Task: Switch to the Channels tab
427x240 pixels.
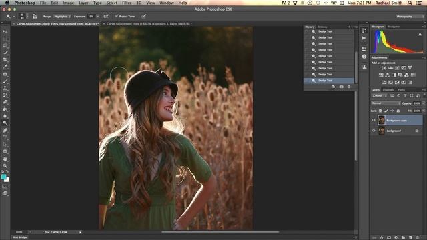Action: coord(388,90)
